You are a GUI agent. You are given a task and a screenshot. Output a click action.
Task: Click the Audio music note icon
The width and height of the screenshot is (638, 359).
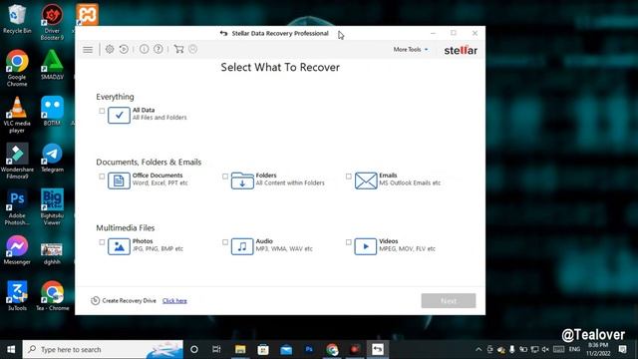click(x=242, y=246)
